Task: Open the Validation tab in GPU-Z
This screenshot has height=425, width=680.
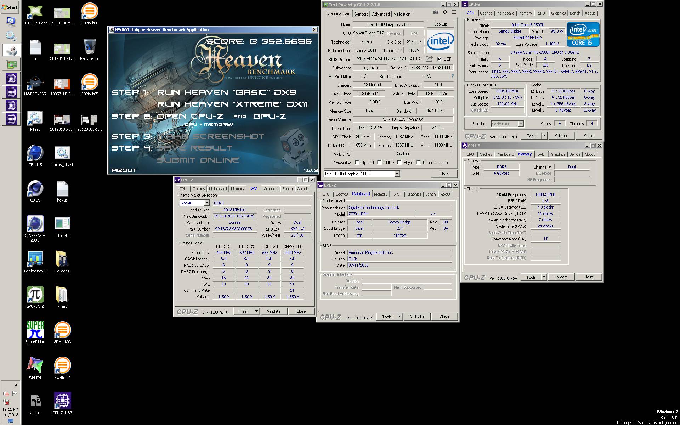Action: click(x=402, y=14)
